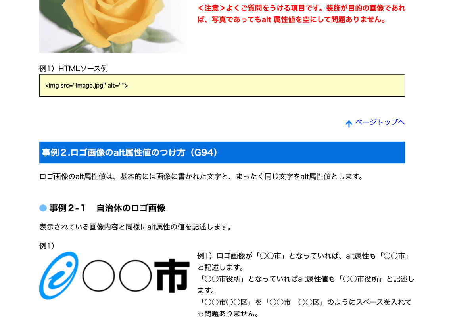
Task: Click the blue swirl i logo mark
Action: 58,275
